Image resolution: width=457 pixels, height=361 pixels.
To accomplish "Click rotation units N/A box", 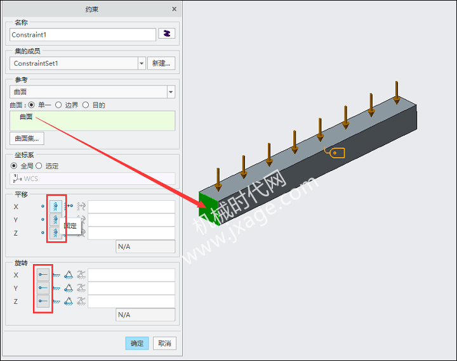I will [x=145, y=315].
